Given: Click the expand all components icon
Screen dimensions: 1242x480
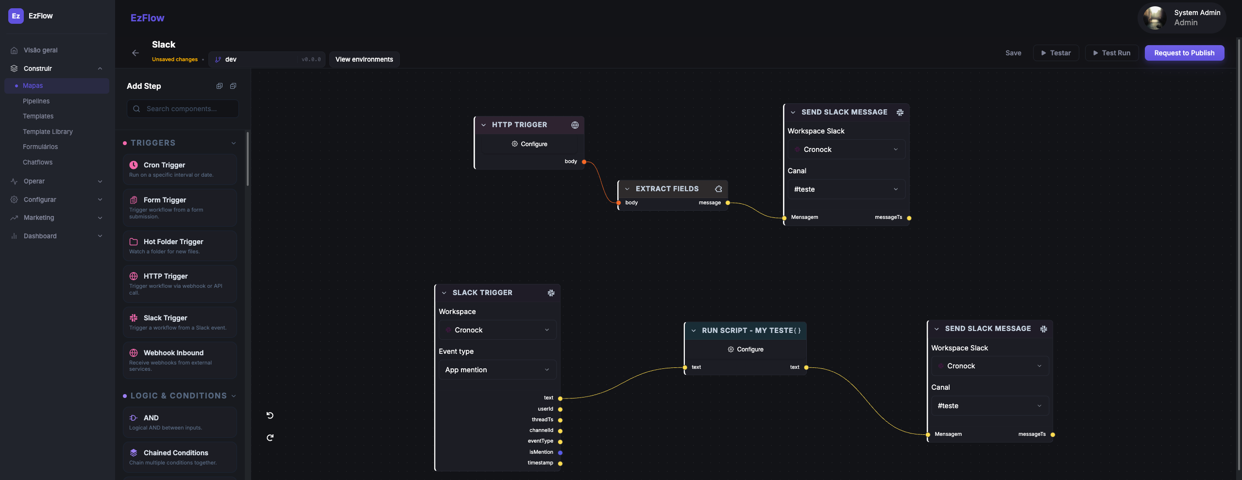Looking at the screenshot, I should point(220,86).
